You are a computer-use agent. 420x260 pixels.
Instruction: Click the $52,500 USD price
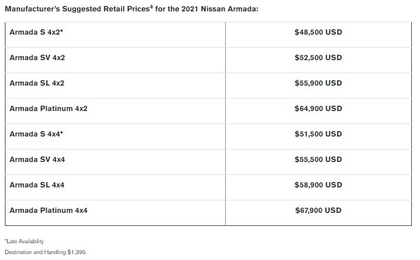pos(318,57)
